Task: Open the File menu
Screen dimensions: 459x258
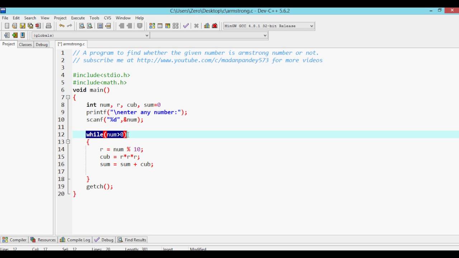Action: 5,18
